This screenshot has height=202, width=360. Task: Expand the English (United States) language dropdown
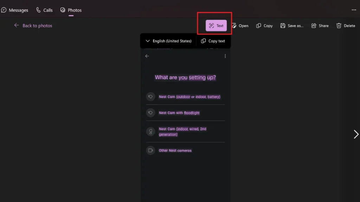168,41
